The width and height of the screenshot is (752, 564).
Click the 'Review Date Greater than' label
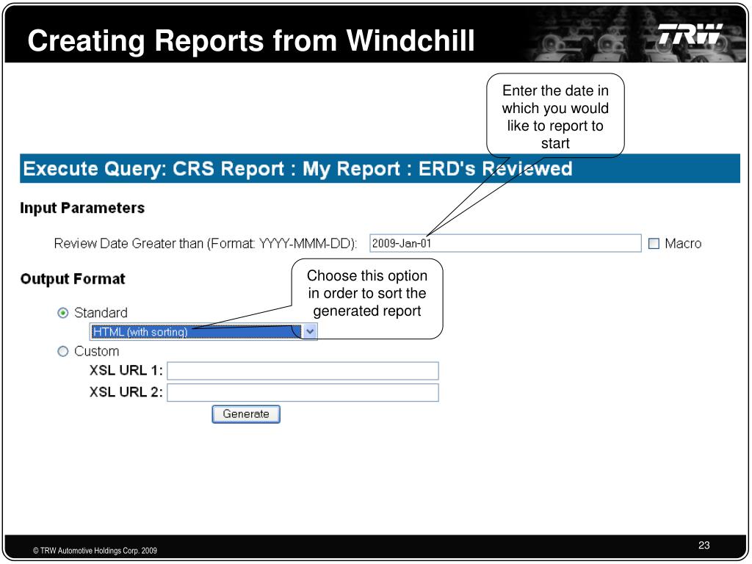(x=206, y=244)
